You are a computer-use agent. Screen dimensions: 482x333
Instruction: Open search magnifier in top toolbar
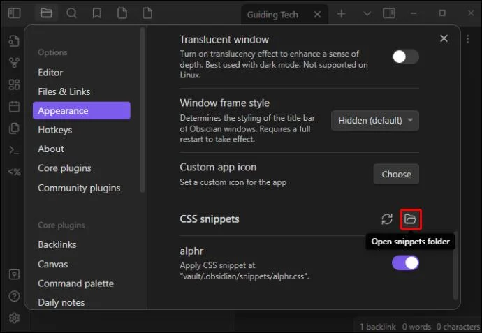click(x=71, y=13)
